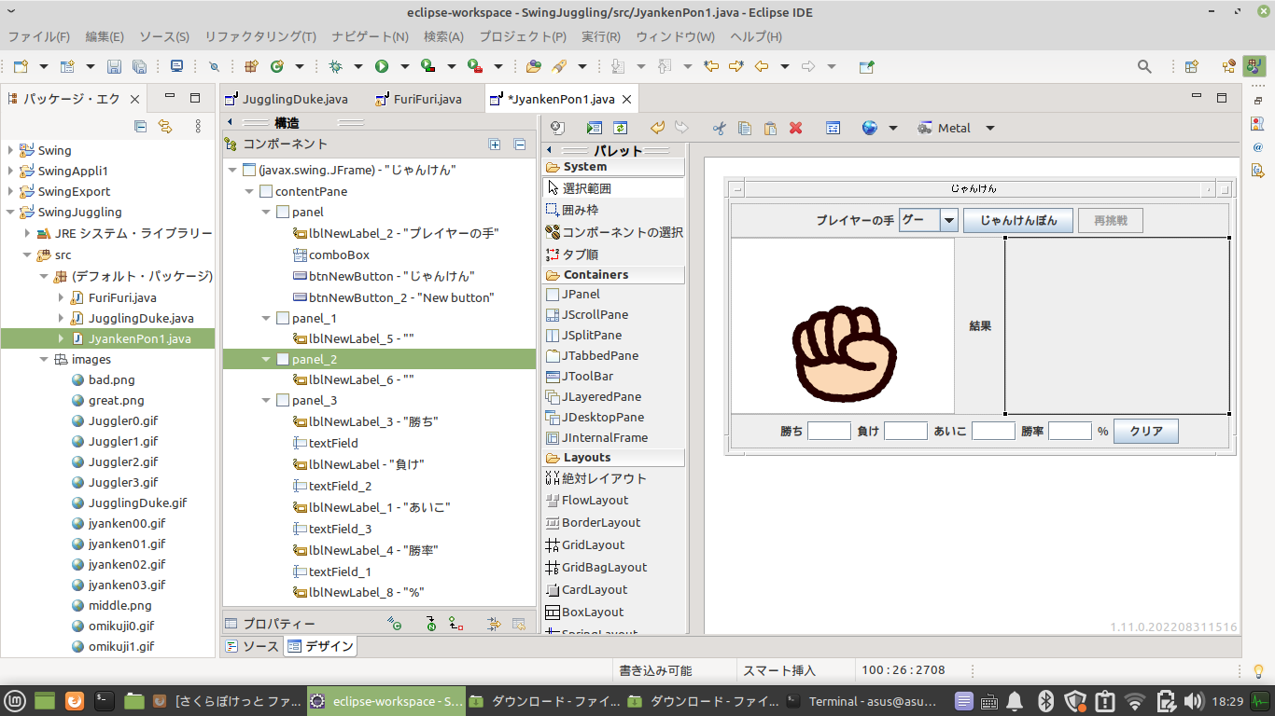Click クリア button in preview
The height and width of the screenshot is (716, 1275).
point(1146,432)
